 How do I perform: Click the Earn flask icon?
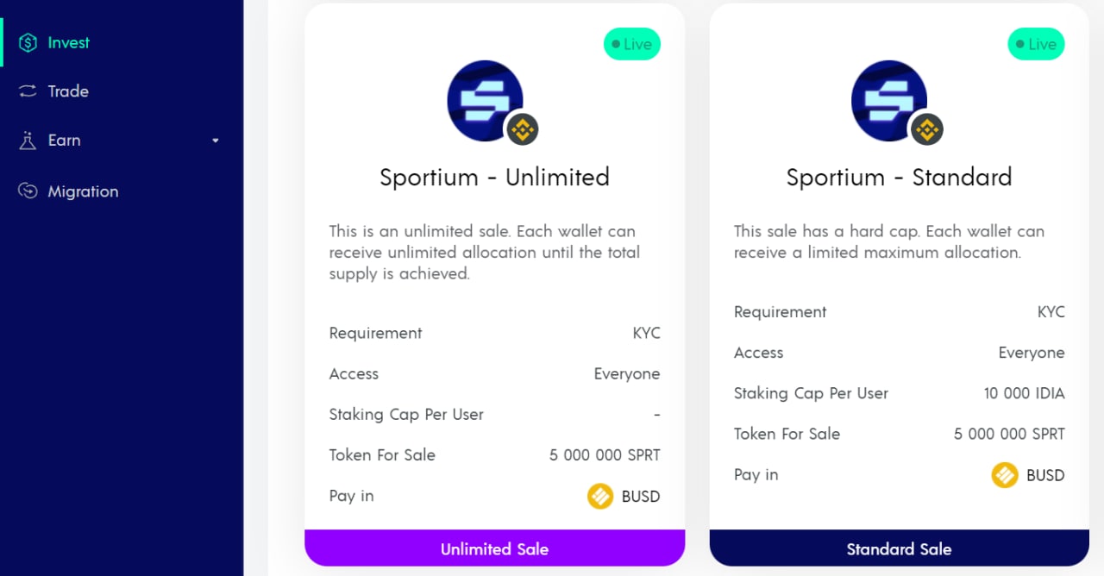[x=28, y=141]
